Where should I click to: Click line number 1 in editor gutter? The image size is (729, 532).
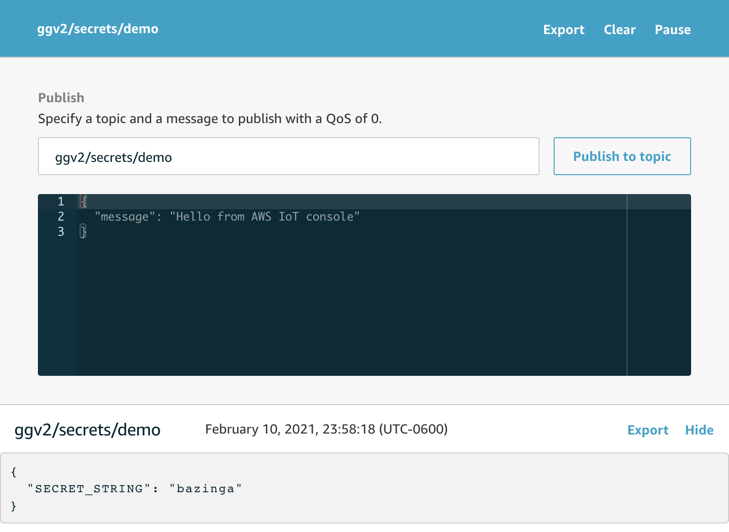(61, 201)
